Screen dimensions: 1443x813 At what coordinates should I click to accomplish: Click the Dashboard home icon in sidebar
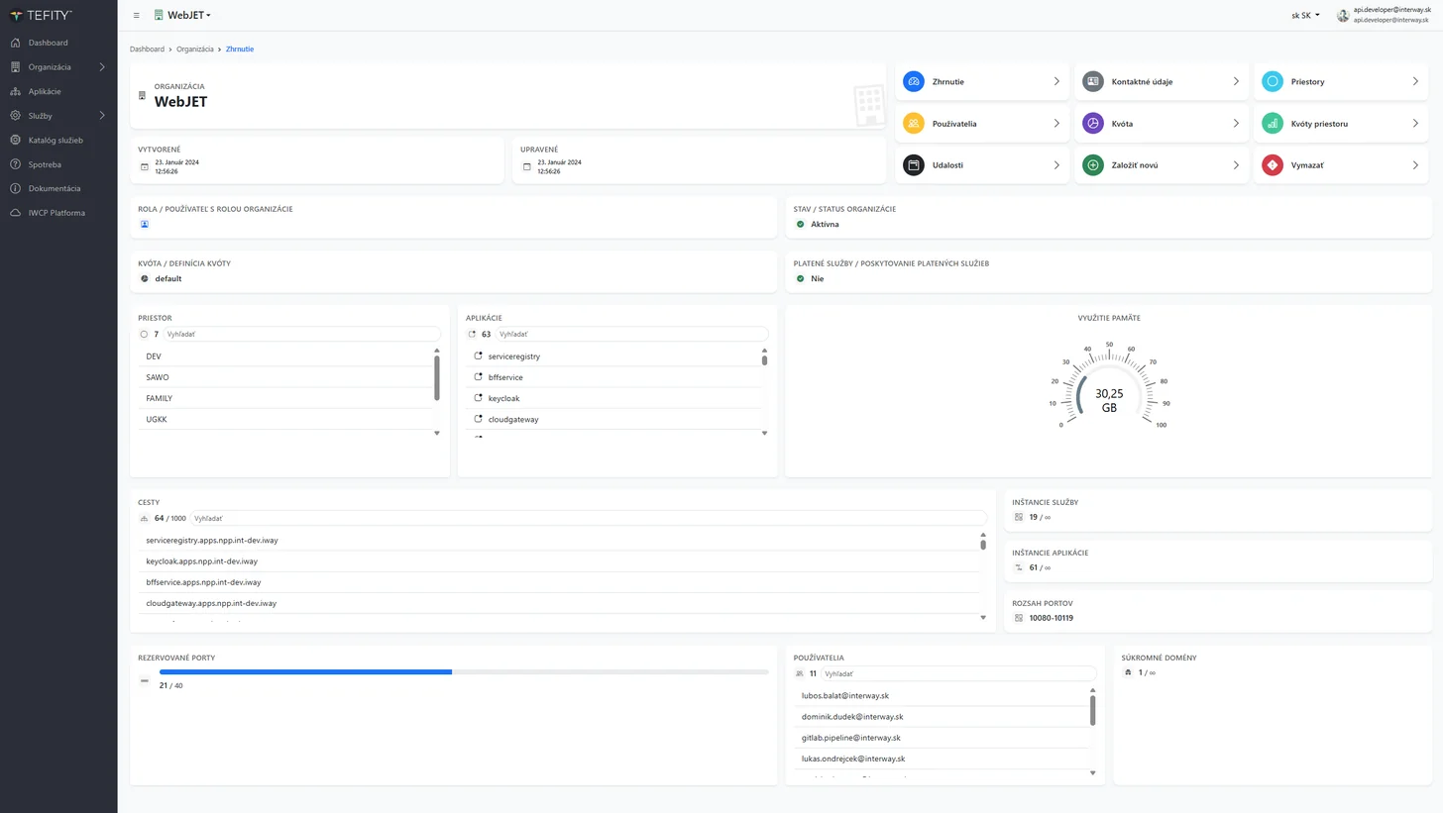pyautogui.click(x=15, y=43)
